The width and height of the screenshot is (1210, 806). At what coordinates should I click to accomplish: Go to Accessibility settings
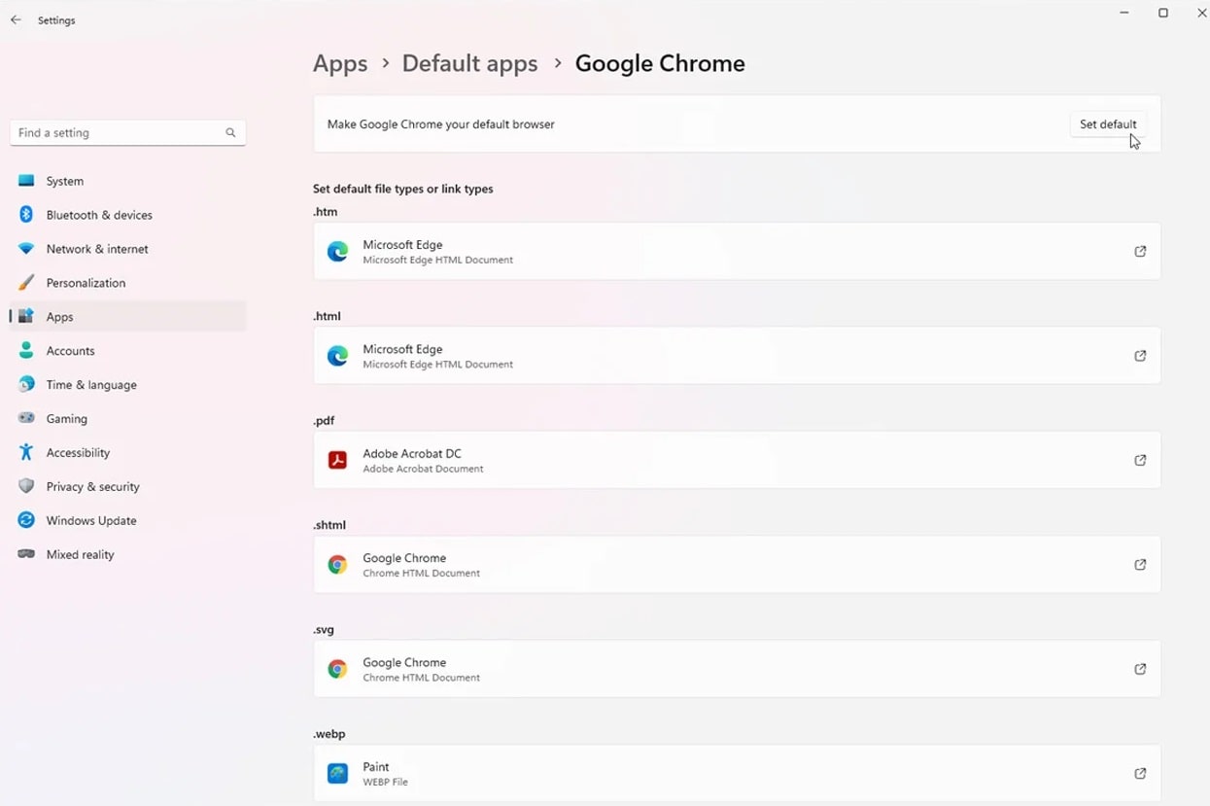tap(127, 453)
